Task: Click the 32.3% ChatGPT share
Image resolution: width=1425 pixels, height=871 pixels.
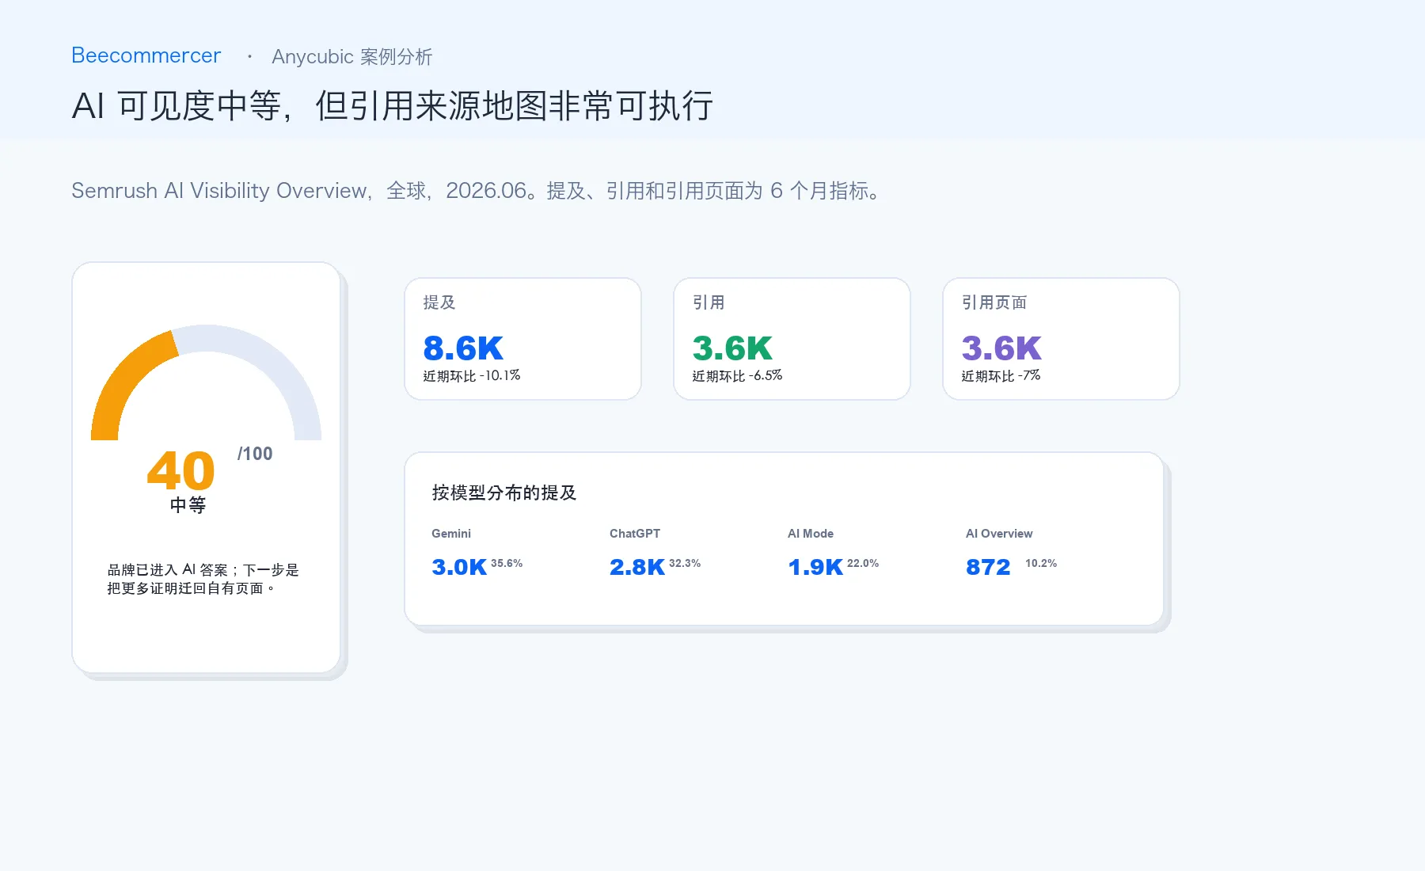Action: coord(685,564)
